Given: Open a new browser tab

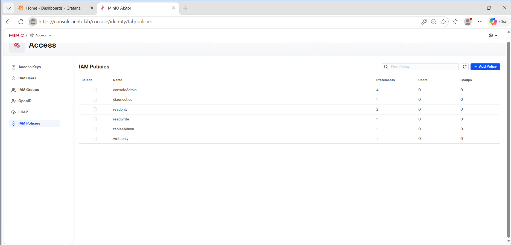Looking at the screenshot, I should coord(186,8).
